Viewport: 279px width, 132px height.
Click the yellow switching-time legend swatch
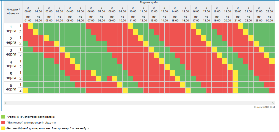tap(3, 128)
